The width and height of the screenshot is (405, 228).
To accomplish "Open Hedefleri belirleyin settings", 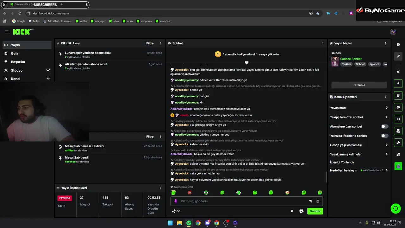I will click(359, 170).
